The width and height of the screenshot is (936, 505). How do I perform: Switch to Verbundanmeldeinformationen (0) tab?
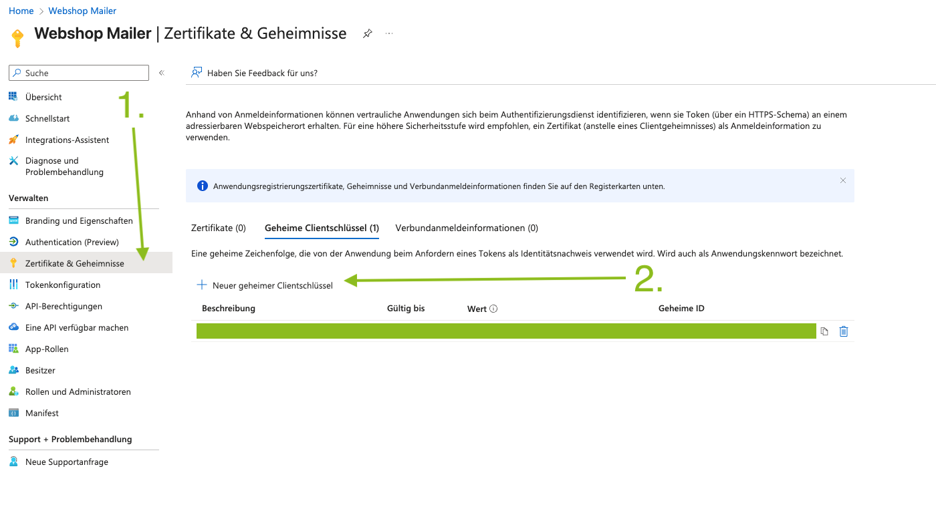[467, 228]
